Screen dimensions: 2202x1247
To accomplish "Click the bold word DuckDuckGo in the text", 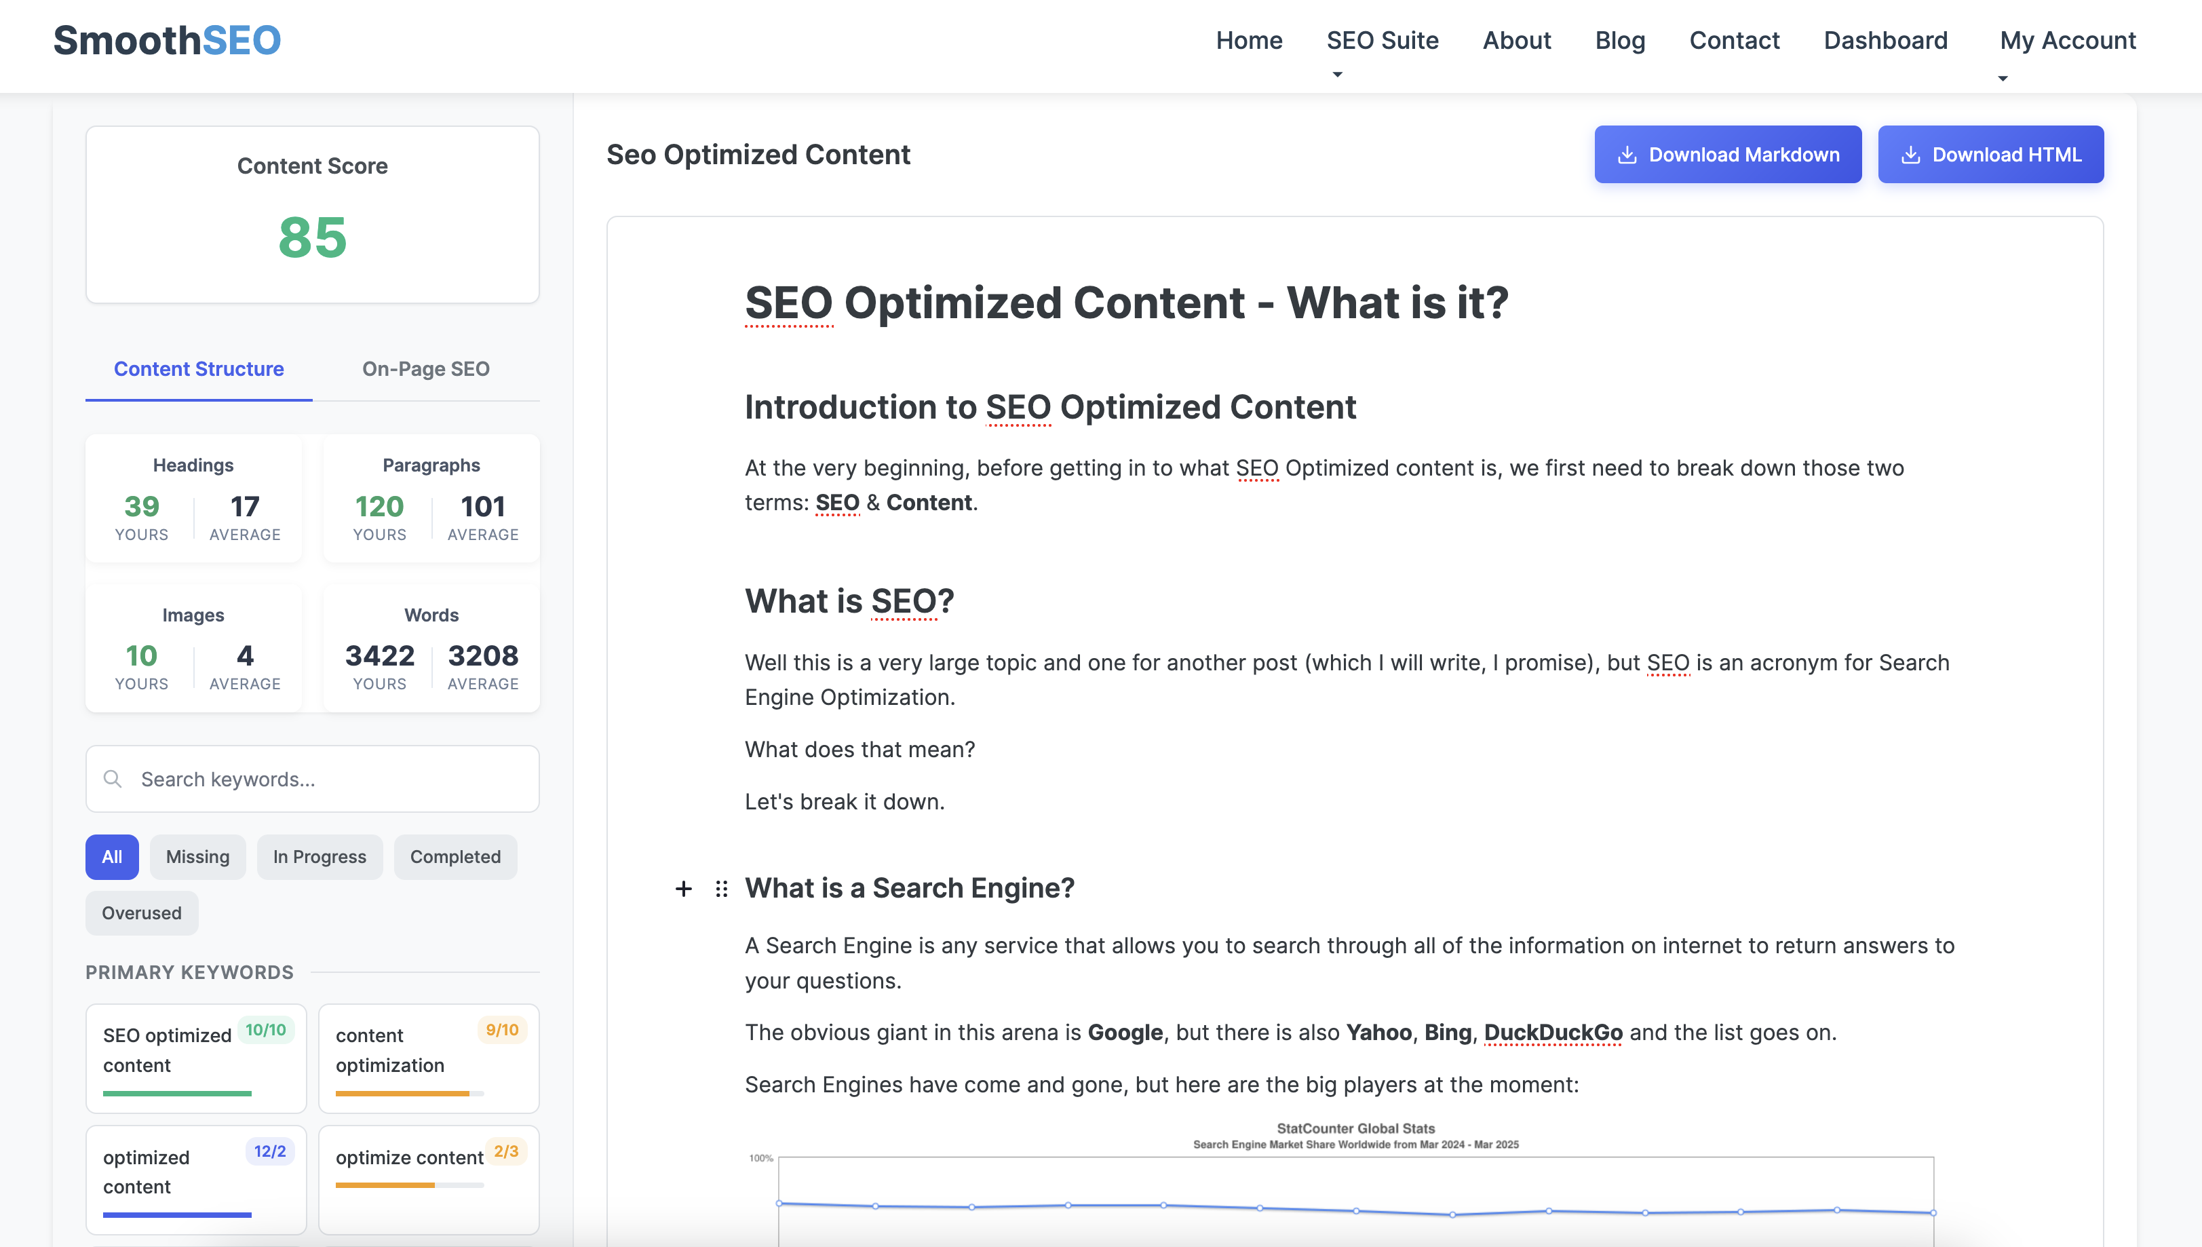I will coord(1553,1032).
